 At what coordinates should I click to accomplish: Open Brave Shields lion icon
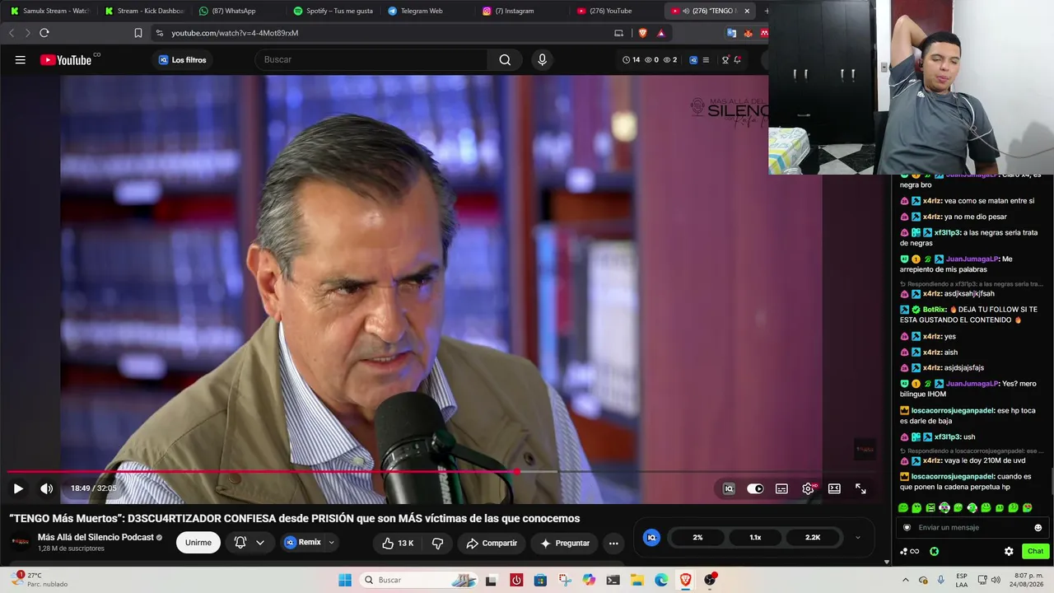(x=642, y=33)
